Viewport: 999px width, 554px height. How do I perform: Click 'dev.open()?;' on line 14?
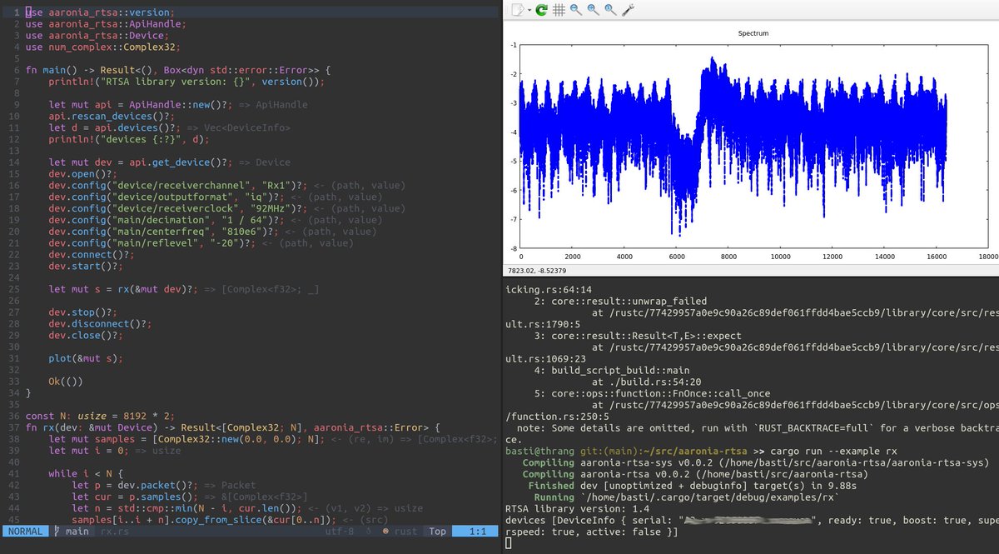(83, 173)
